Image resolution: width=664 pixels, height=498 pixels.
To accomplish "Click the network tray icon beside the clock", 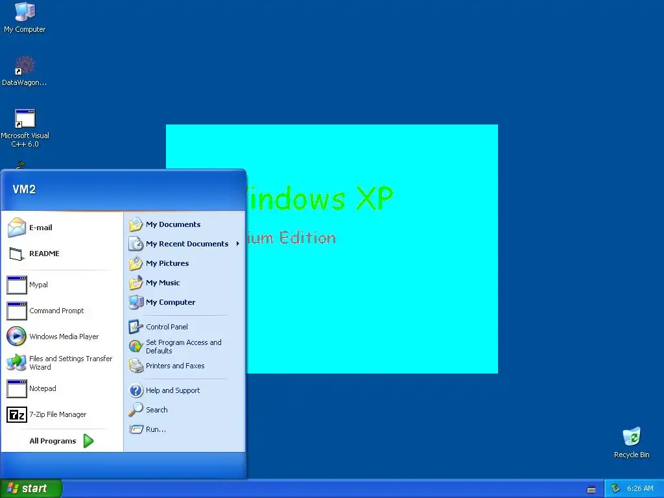I will pos(616,489).
